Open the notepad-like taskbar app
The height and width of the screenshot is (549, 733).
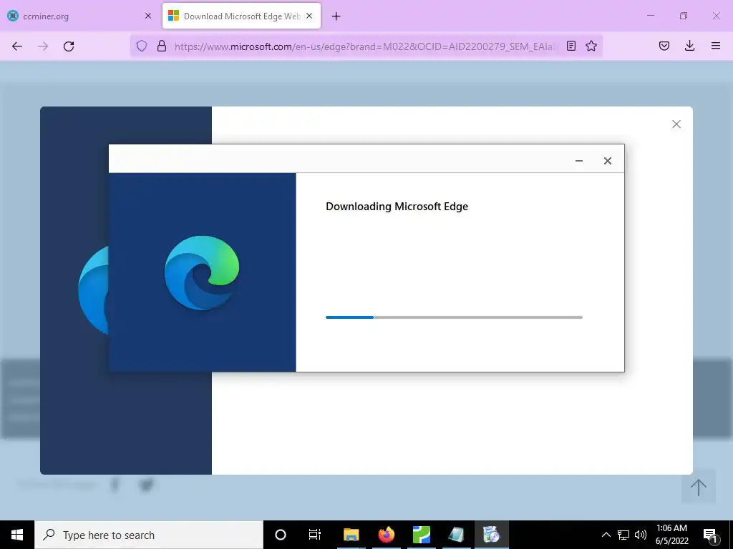(456, 535)
